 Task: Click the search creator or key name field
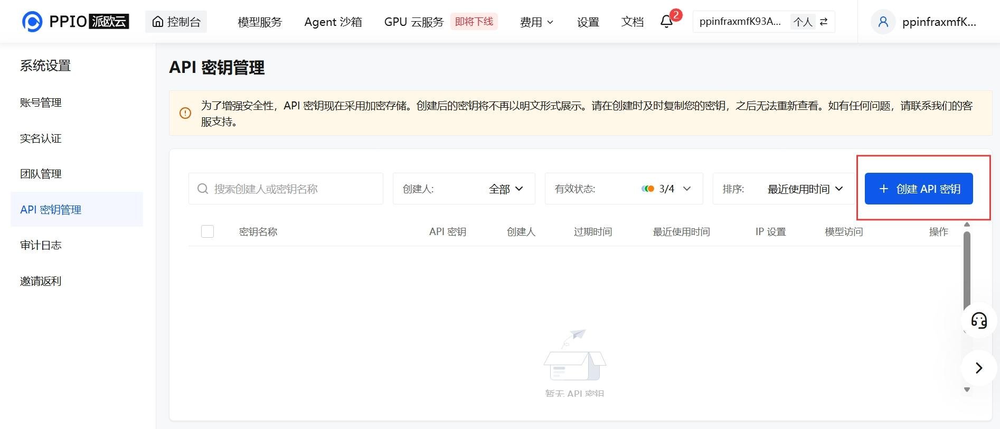pyautogui.click(x=286, y=189)
